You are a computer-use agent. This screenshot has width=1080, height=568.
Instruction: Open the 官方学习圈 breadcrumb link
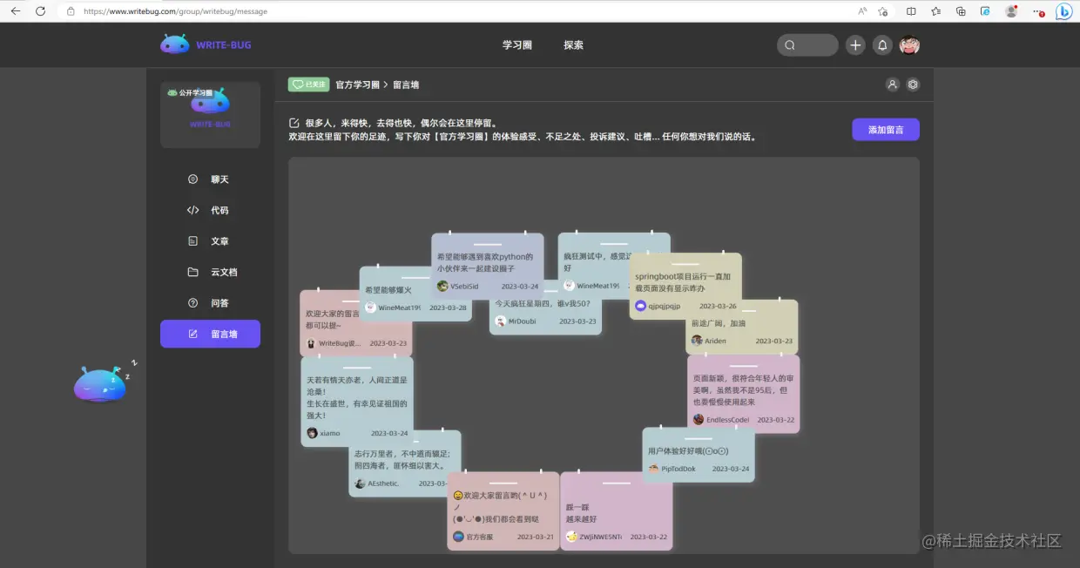(355, 85)
